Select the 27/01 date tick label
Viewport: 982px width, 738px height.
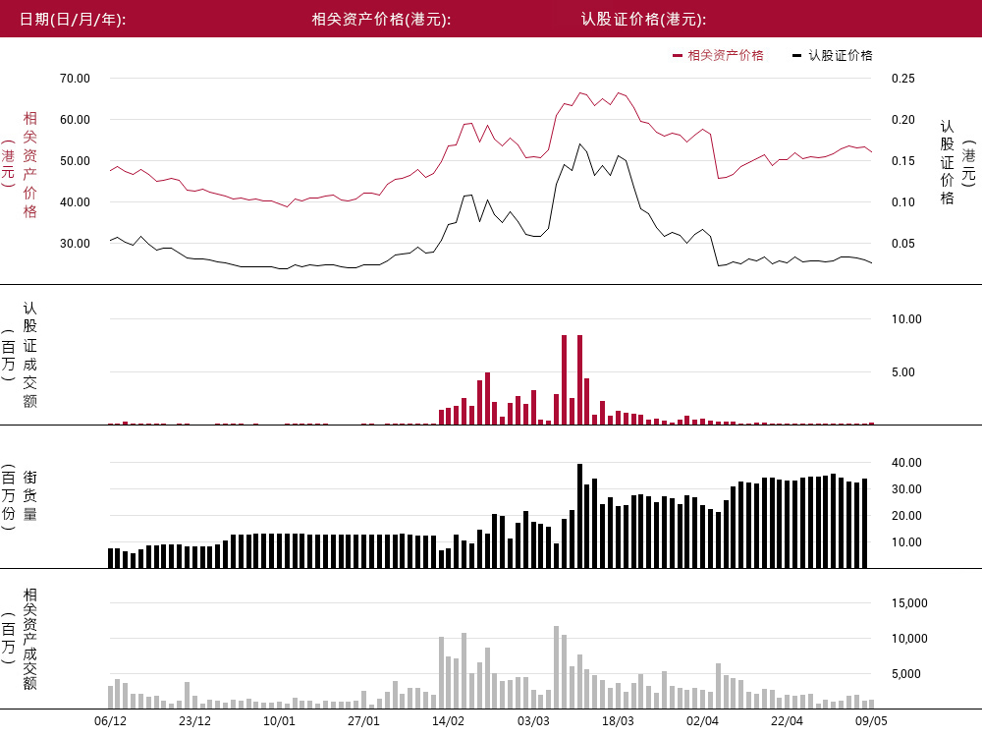tap(364, 721)
